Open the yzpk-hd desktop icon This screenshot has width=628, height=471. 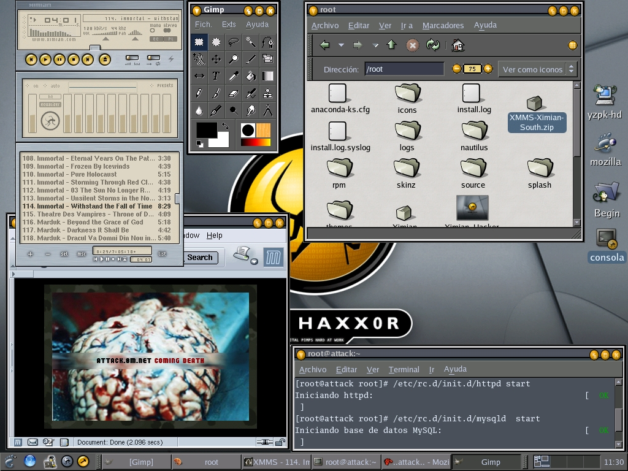click(x=605, y=102)
